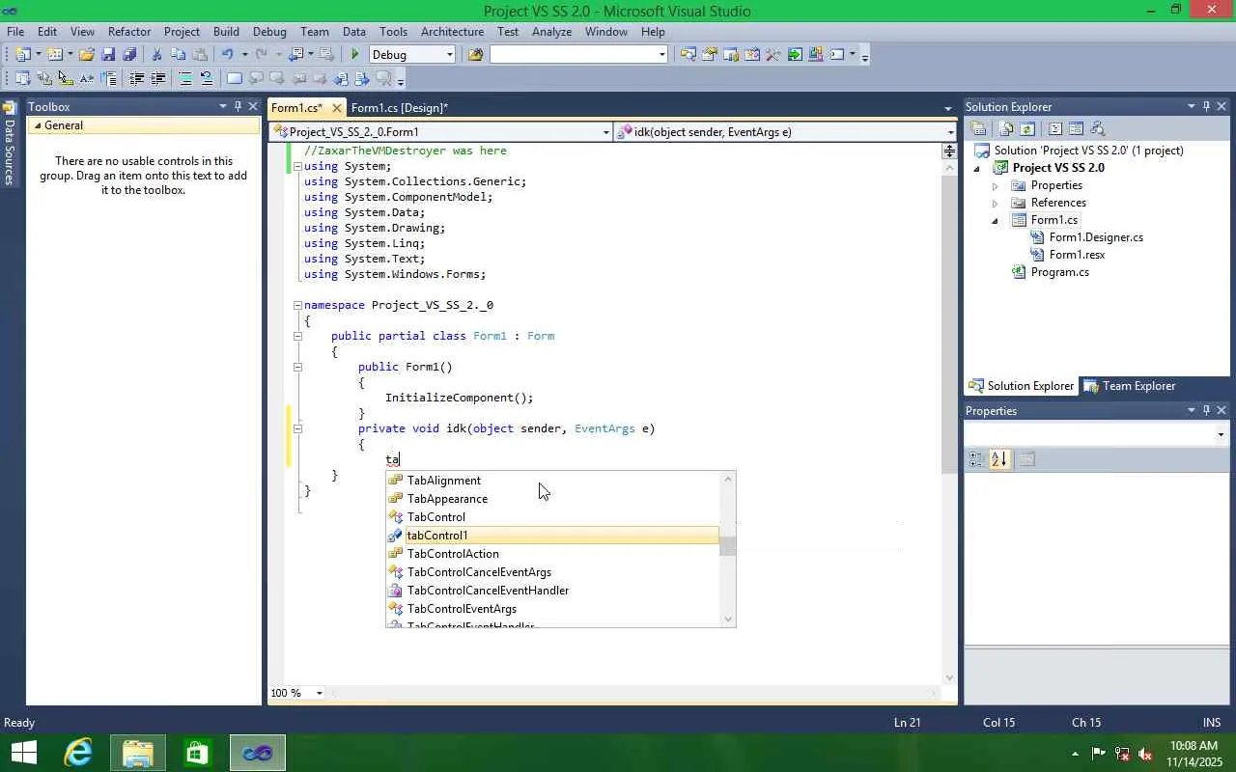Copy selection using the Copy icon
This screenshot has width=1236, height=772.
coord(178,55)
